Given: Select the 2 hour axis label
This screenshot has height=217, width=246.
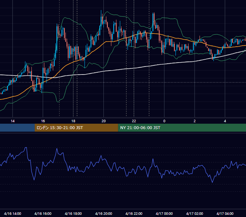Looking at the screenshot, I should click(x=195, y=121).
